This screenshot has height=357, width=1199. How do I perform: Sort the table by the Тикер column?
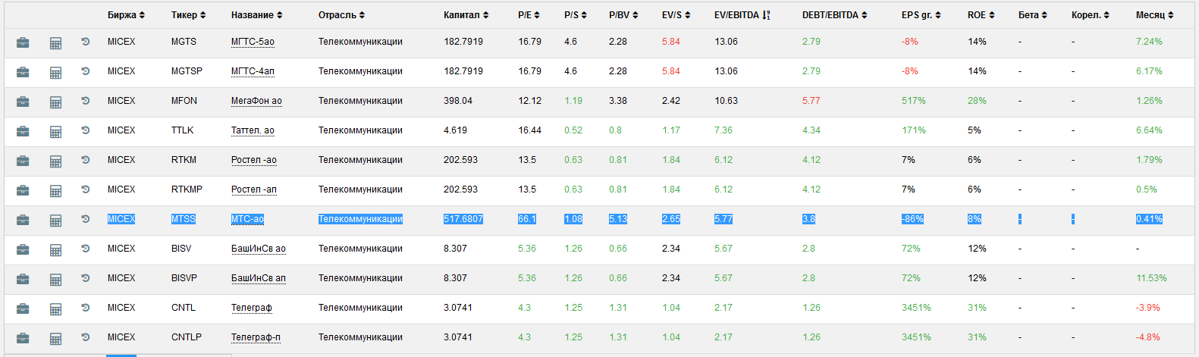(x=188, y=15)
